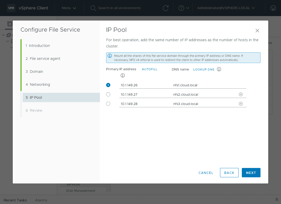Viewport: 281px width, 204px height.
Task: Remove the nfs2.cloud.local IP entry
Action: [x=241, y=94]
